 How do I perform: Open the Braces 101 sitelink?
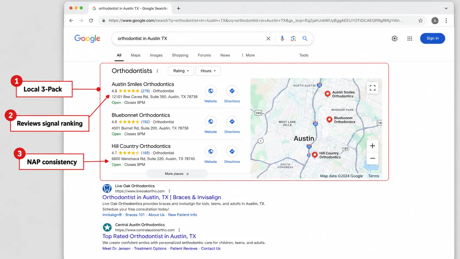tap(135, 215)
